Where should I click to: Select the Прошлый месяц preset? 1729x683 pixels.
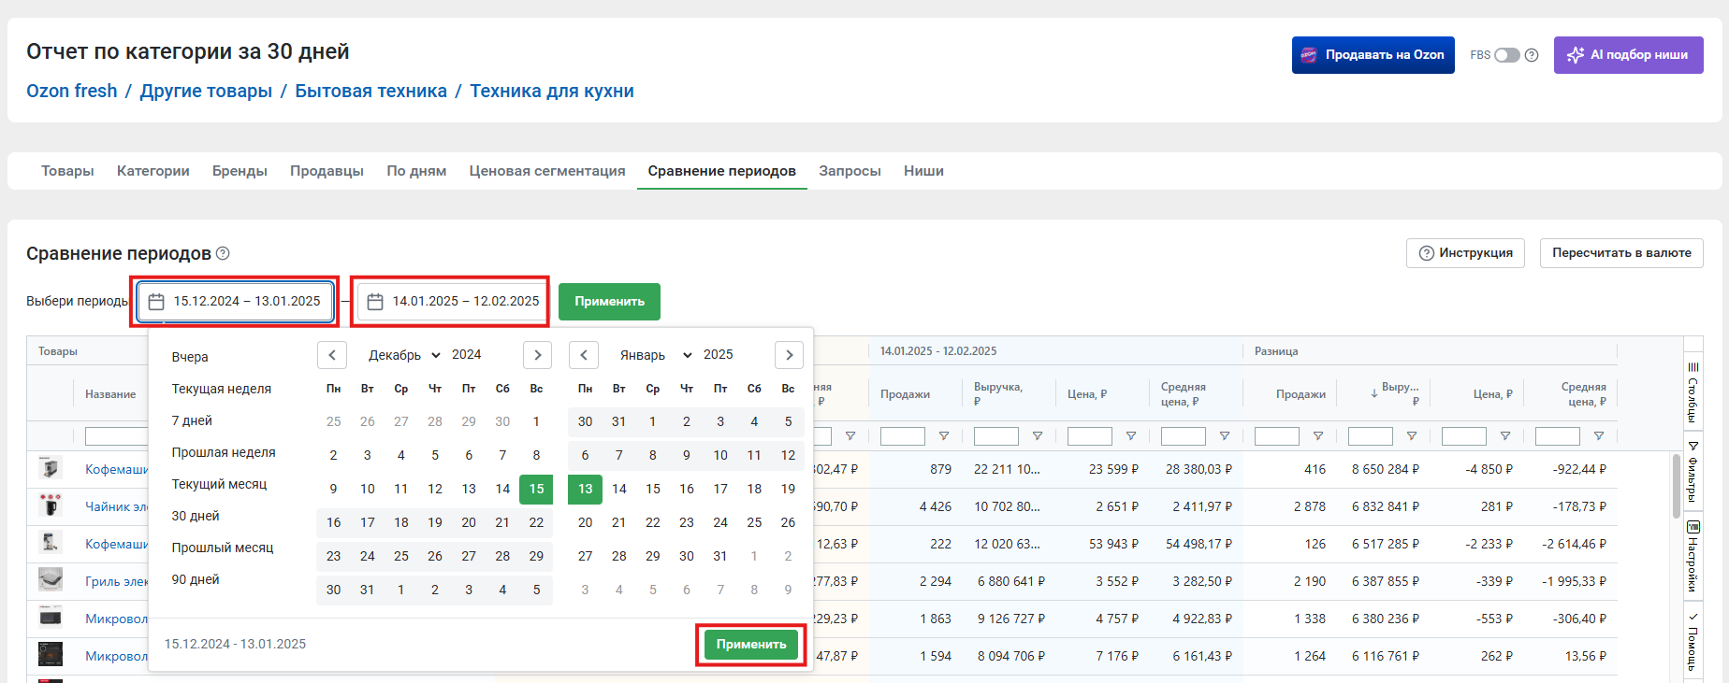pos(223,548)
